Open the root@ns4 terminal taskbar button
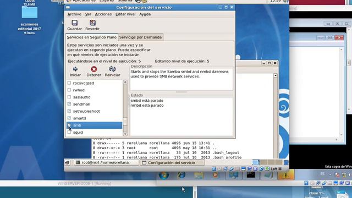Viewport: 352px width, 198px height. pyautogui.click(x=106, y=163)
